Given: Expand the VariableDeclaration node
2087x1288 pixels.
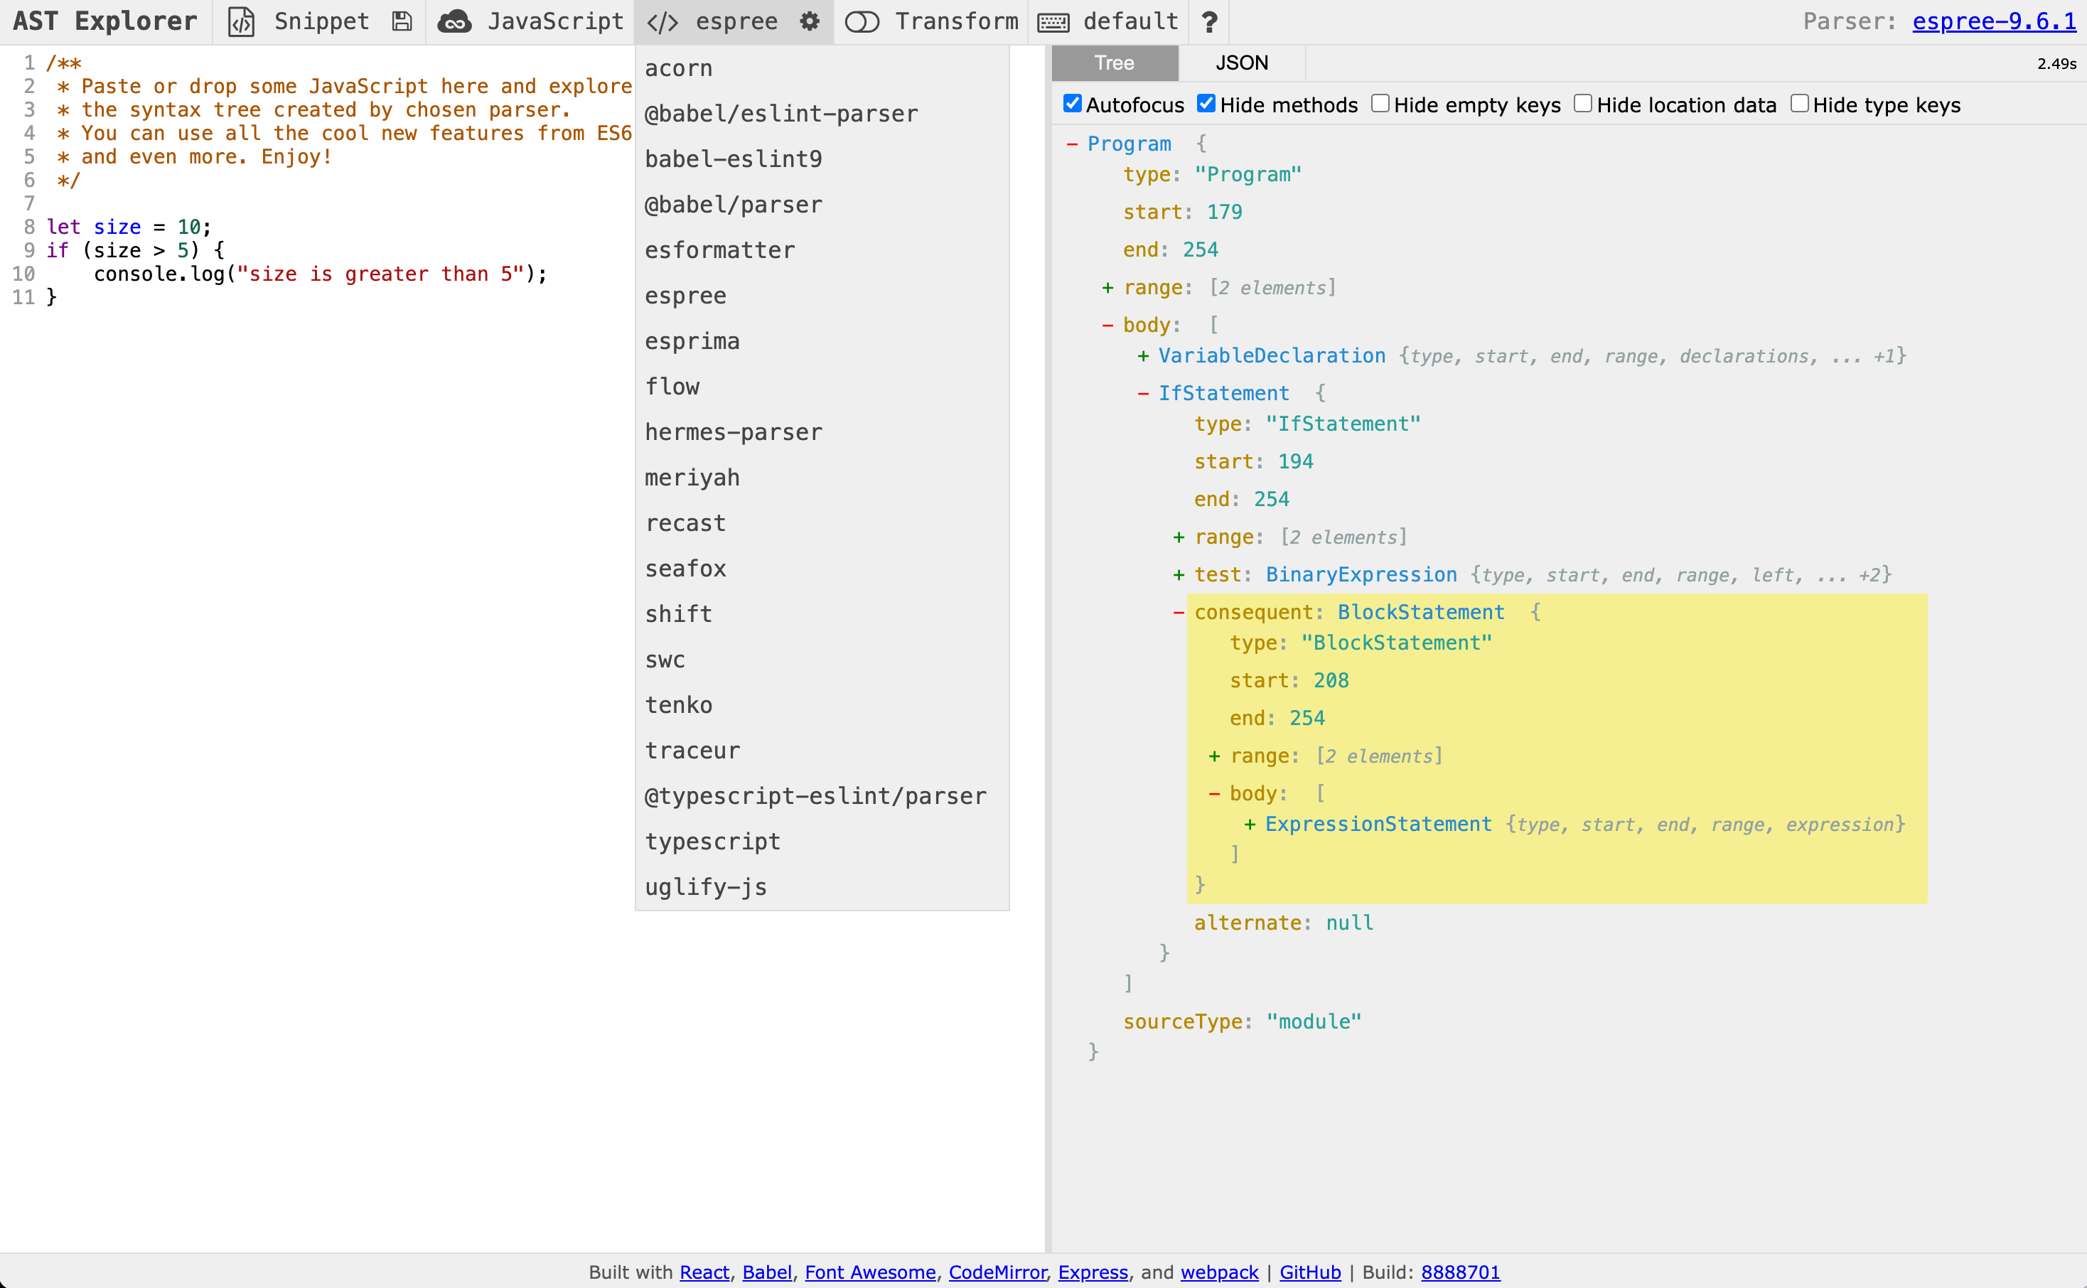Looking at the screenshot, I should tap(1143, 356).
